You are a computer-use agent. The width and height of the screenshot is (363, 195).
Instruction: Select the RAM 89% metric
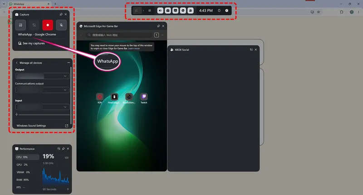coord(27,180)
